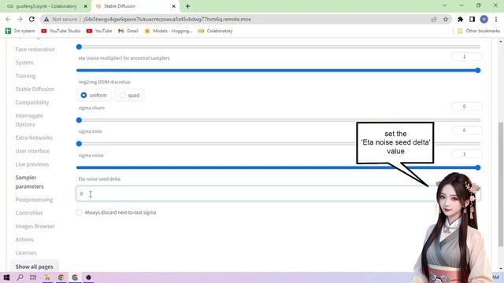Image resolution: width=504 pixels, height=283 pixels.
Task: Close the Stable Diffusion tab
Action: click(x=173, y=6)
